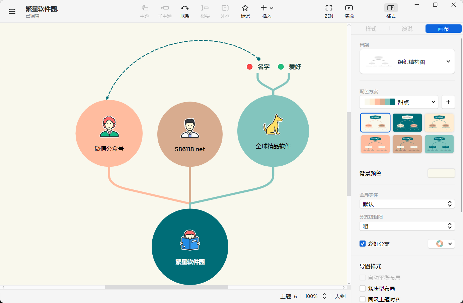Image resolution: width=463 pixels, height=303 pixels.
Task: Select the 繁星软件园 central topic
Action: click(x=190, y=247)
